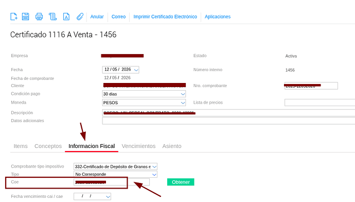Click the Nro. comprobante input field
Viewport: 355px width, 202px height.
pos(311,86)
